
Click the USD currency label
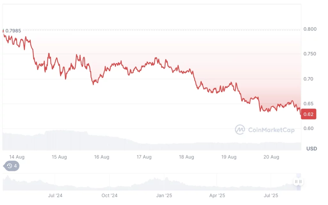(x=311, y=149)
